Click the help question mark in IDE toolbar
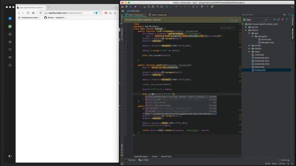 207,6
